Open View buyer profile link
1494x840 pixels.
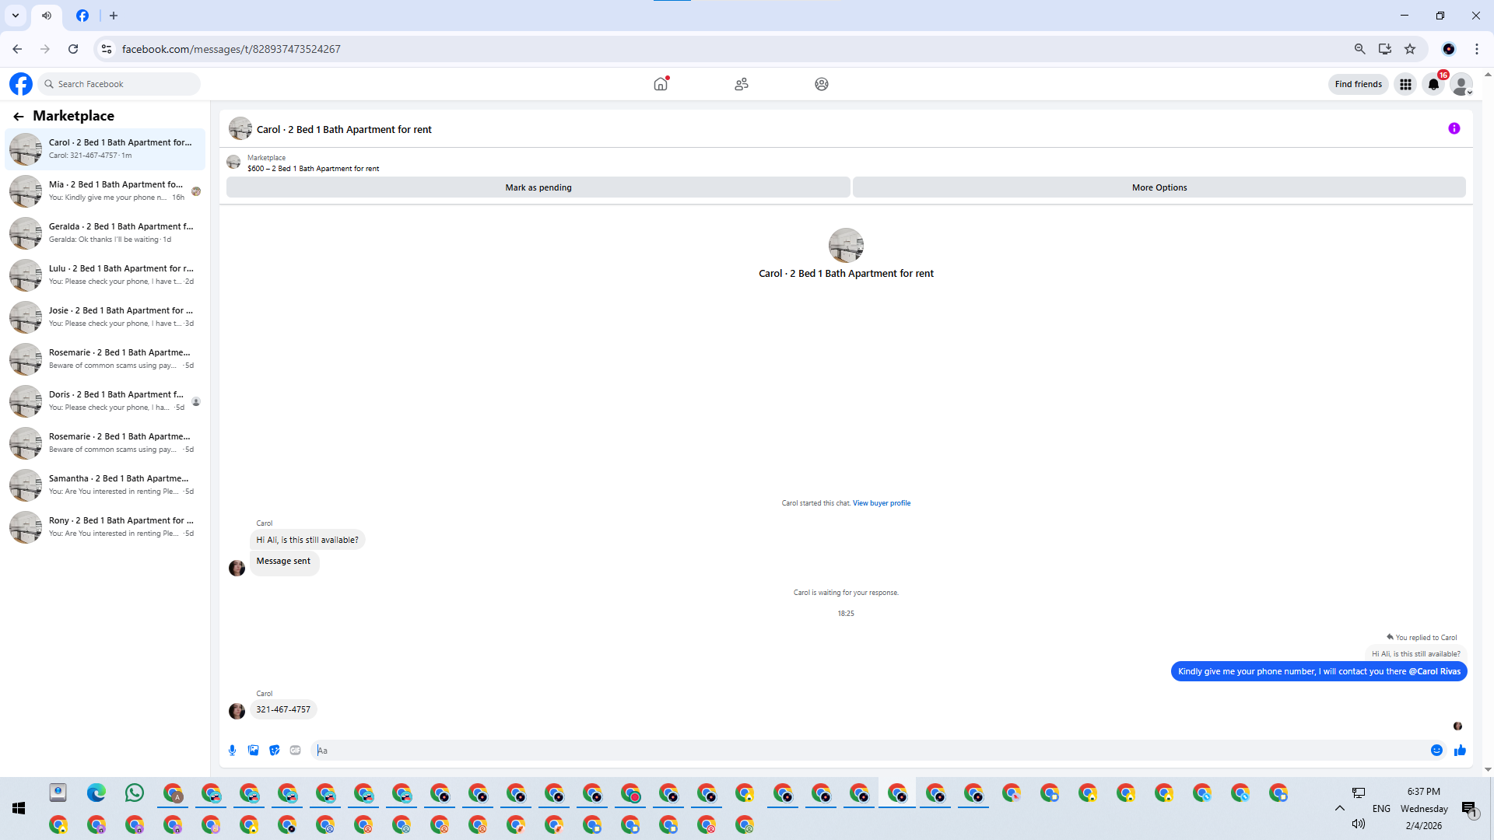(x=881, y=503)
